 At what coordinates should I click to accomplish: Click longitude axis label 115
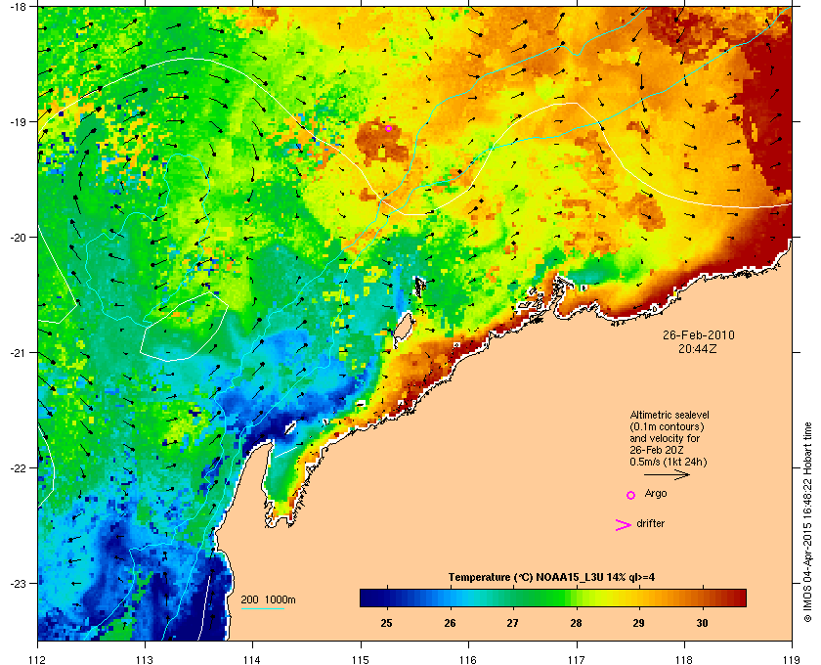(x=361, y=659)
